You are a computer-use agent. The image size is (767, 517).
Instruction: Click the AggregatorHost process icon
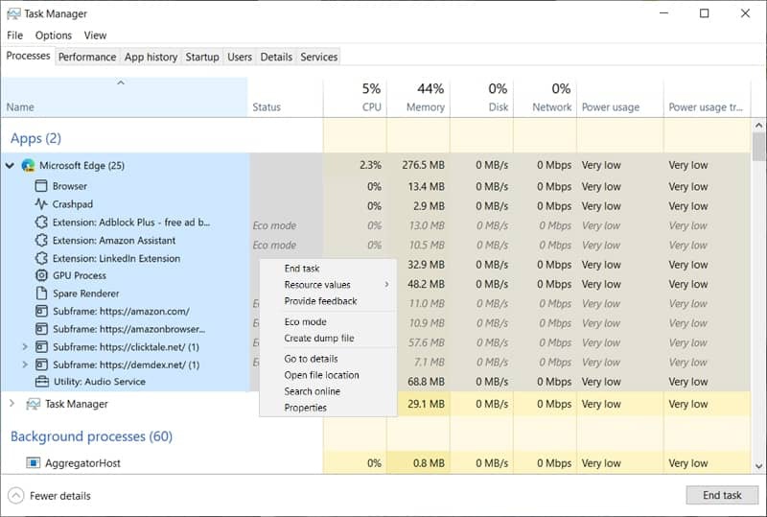point(33,463)
